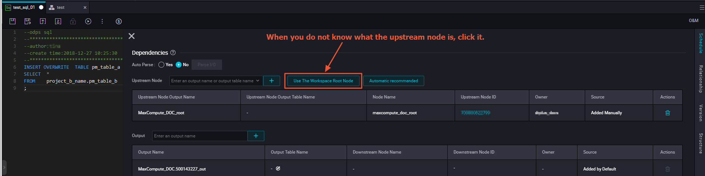Click the Submit upload-arrow icon
The height and width of the screenshot is (176, 705).
pyautogui.click(x=43, y=21)
